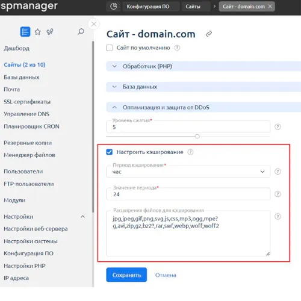The height and width of the screenshot is (301, 301).
Task: Uncheck the configure caching checkbox
Action: click(x=110, y=152)
